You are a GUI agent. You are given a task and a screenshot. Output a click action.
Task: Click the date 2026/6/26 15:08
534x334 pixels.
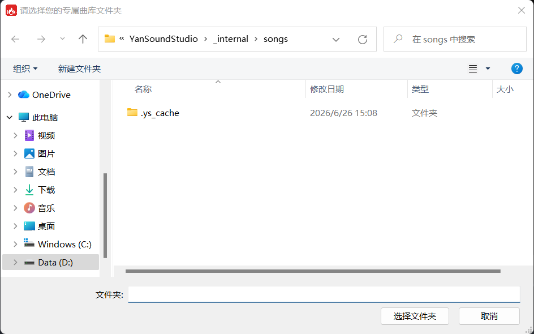[343, 113]
